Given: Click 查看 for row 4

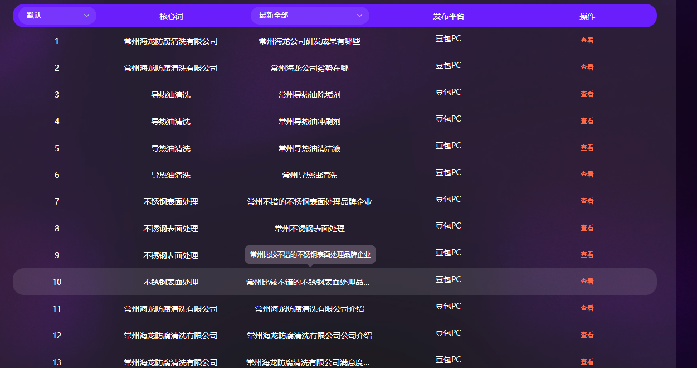Looking at the screenshot, I should pos(587,121).
